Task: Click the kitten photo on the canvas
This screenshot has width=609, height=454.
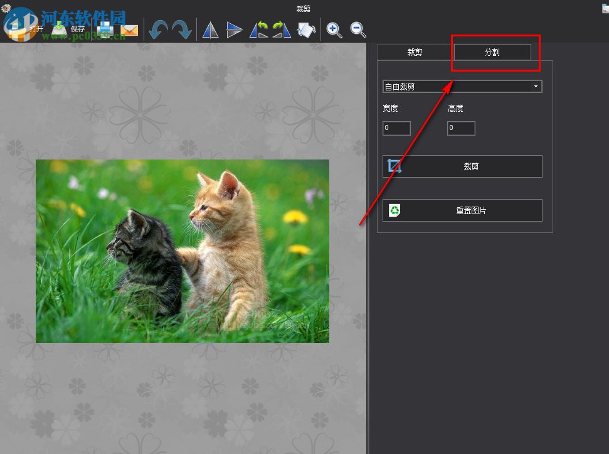Action: (x=183, y=251)
